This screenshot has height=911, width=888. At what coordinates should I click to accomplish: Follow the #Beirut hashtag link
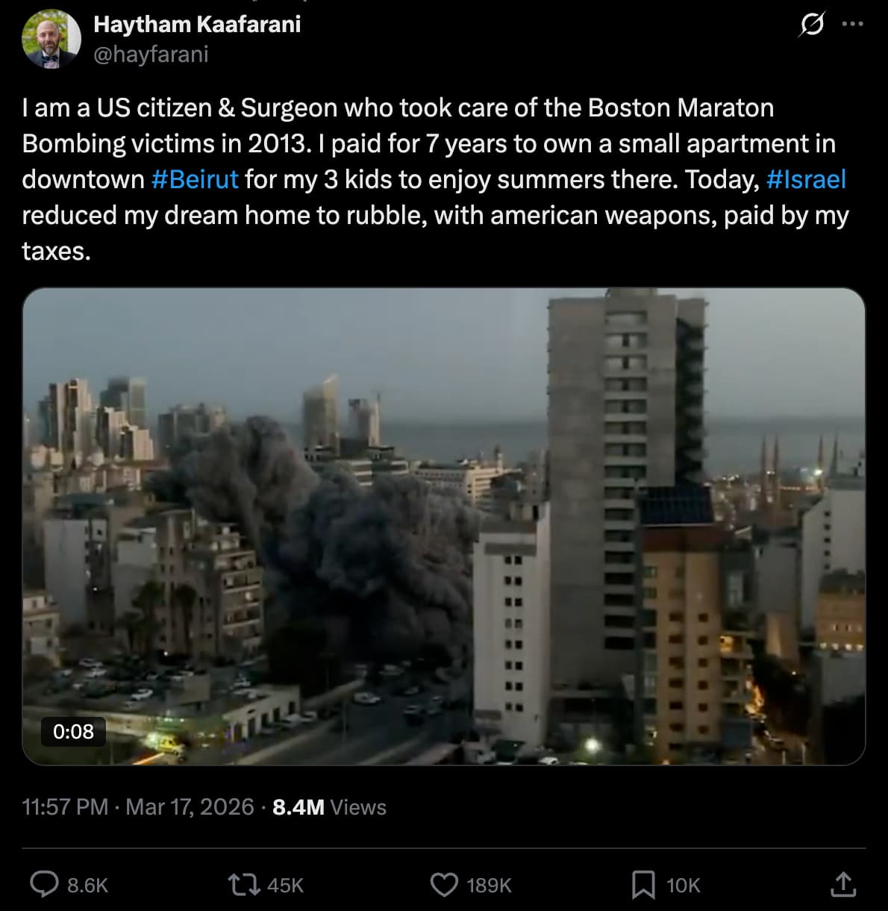point(194,179)
